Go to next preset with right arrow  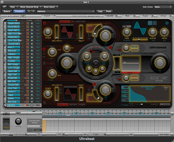pyautogui.click(x=33, y=11)
